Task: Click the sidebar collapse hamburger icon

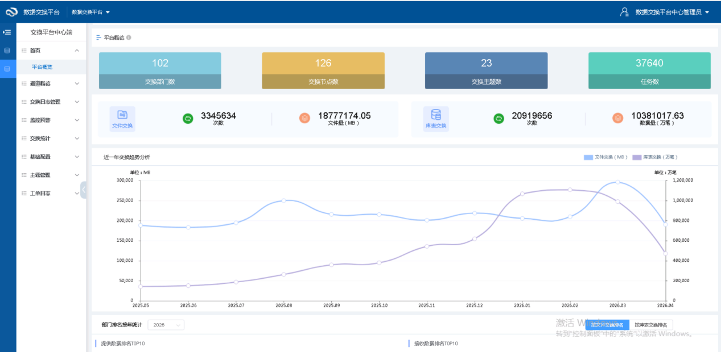Action: [x=7, y=32]
